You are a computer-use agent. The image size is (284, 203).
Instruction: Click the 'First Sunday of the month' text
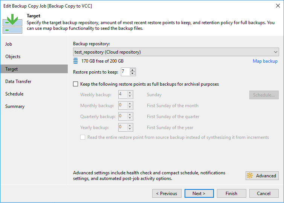pyautogui.click(x=173, y=106)
